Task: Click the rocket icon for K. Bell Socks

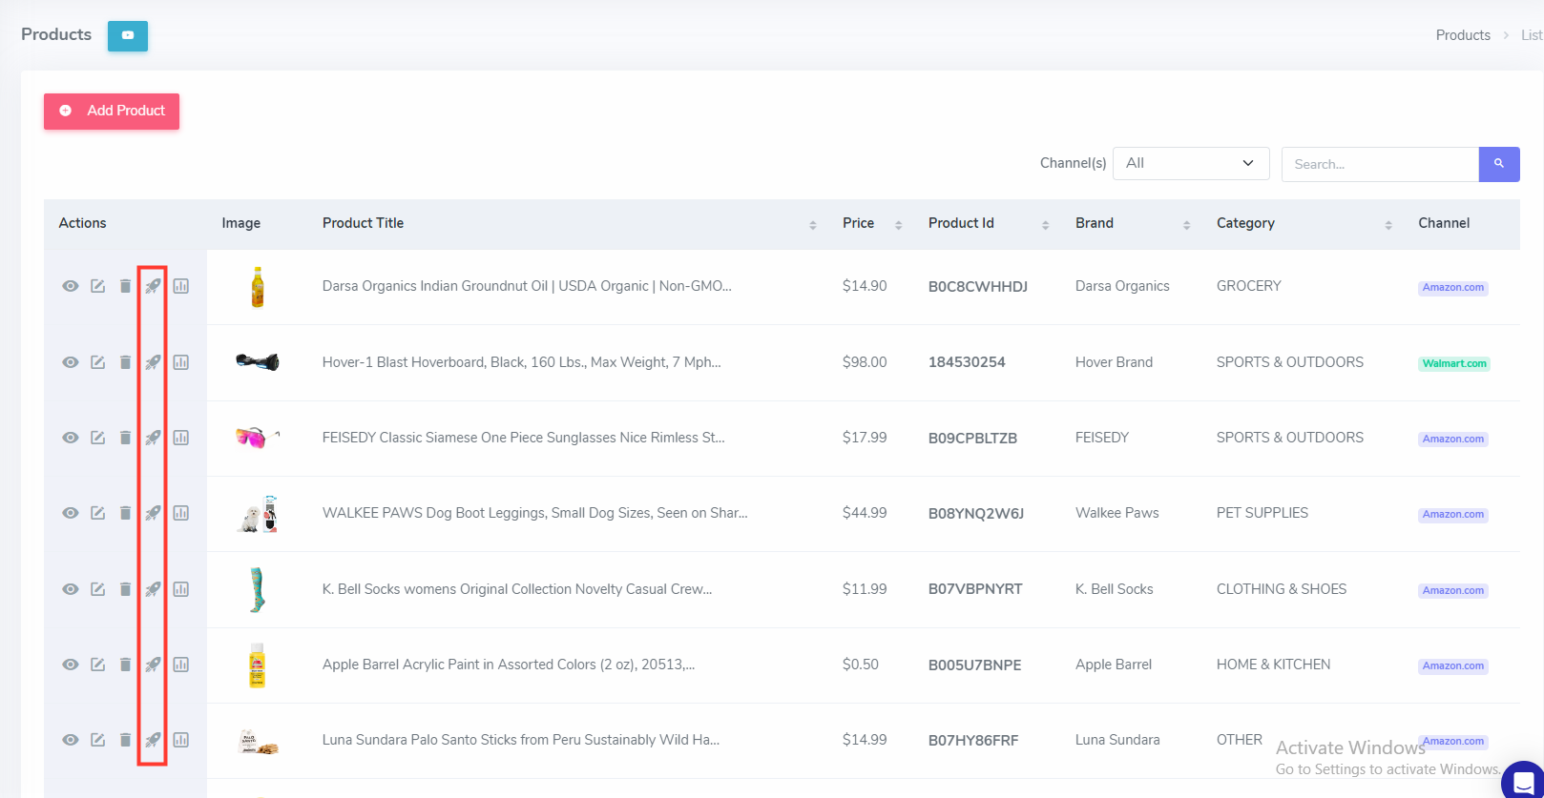Action: (x=153, y=589)
